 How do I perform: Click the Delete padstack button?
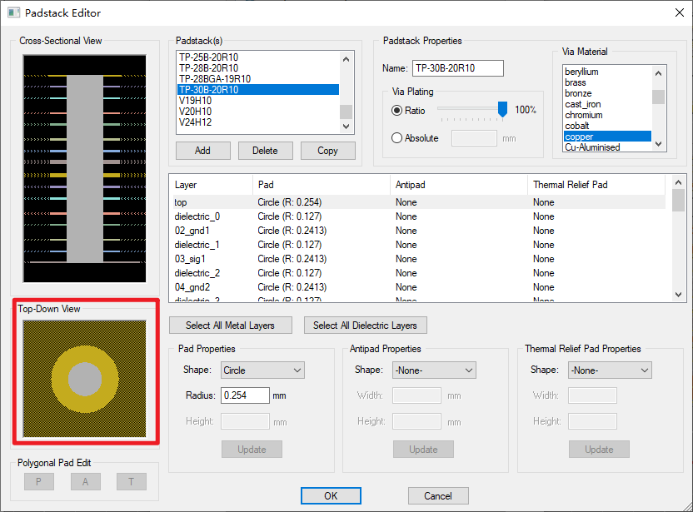265,151
